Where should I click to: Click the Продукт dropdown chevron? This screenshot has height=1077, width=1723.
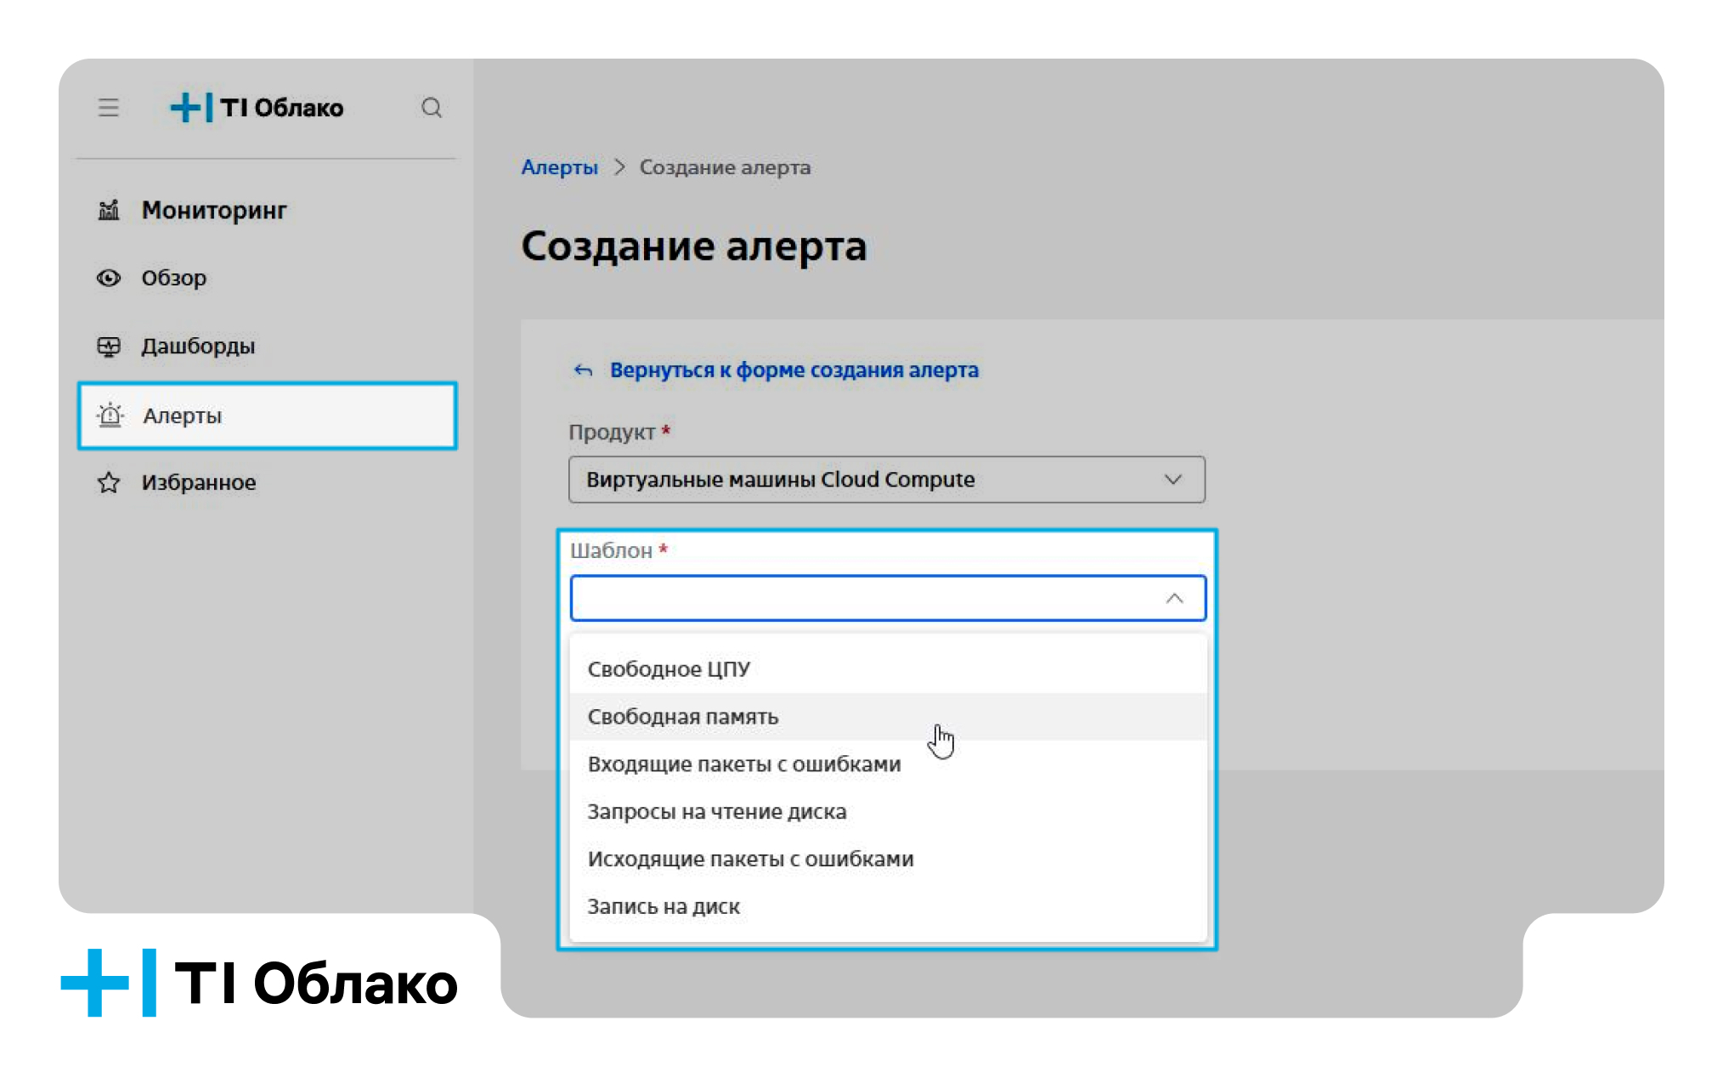(x=1173, y=479)
